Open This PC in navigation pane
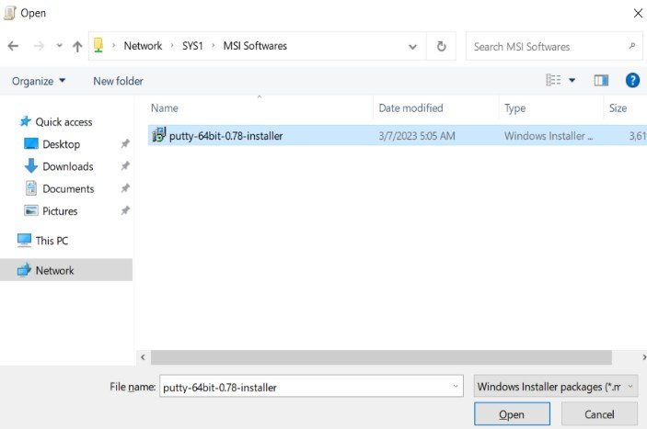Viewport: 647px width, 429px height. click(x=52, y=241)
